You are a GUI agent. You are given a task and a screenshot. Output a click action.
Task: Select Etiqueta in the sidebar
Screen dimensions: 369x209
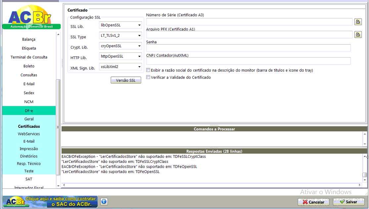(x=29, y=48)
